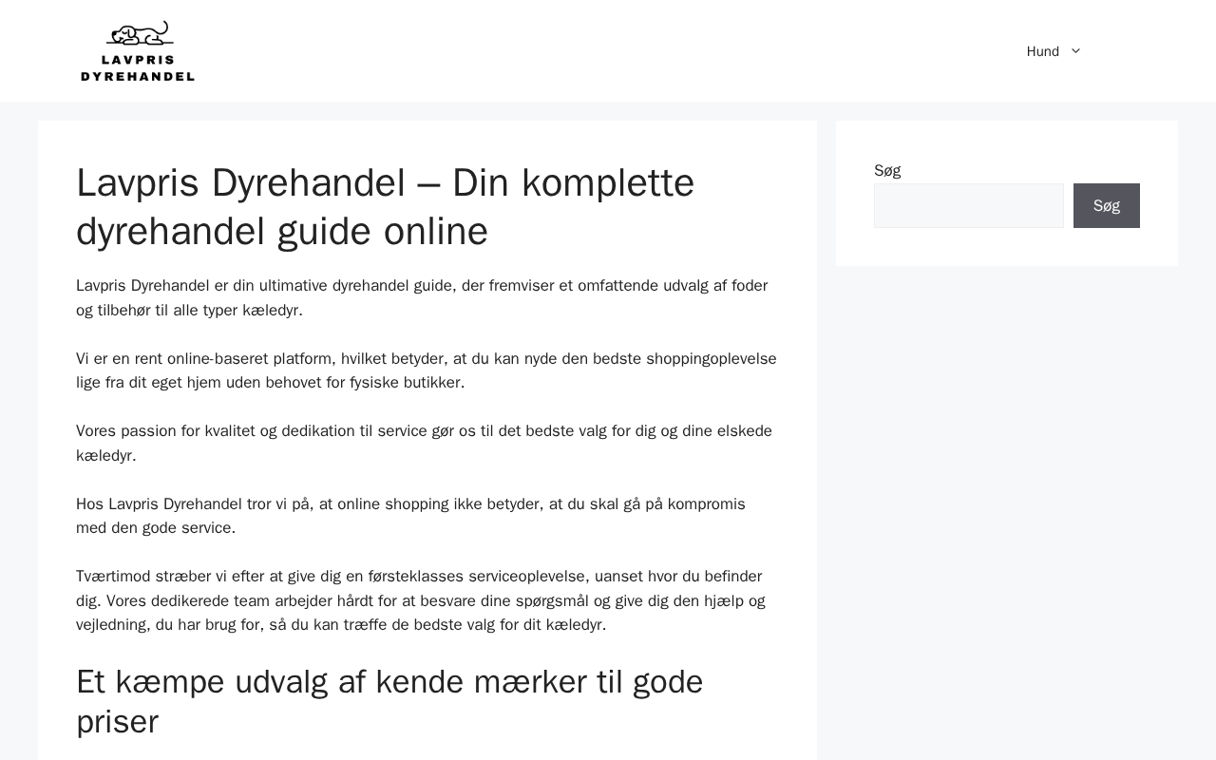Click the 'DYREHANDEL' text in the logo
This screenshot has height=760, width=1216.
138,76
